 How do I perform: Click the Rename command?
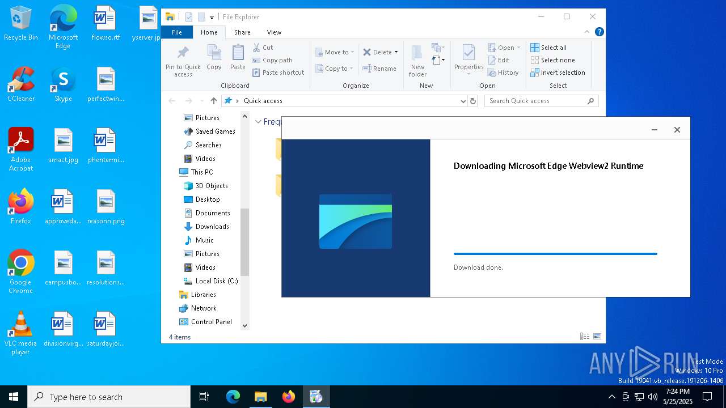click(x=379, y=69)
